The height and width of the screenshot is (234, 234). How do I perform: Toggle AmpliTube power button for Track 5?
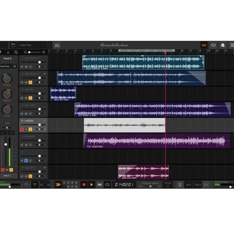click(x=15, y=66)
